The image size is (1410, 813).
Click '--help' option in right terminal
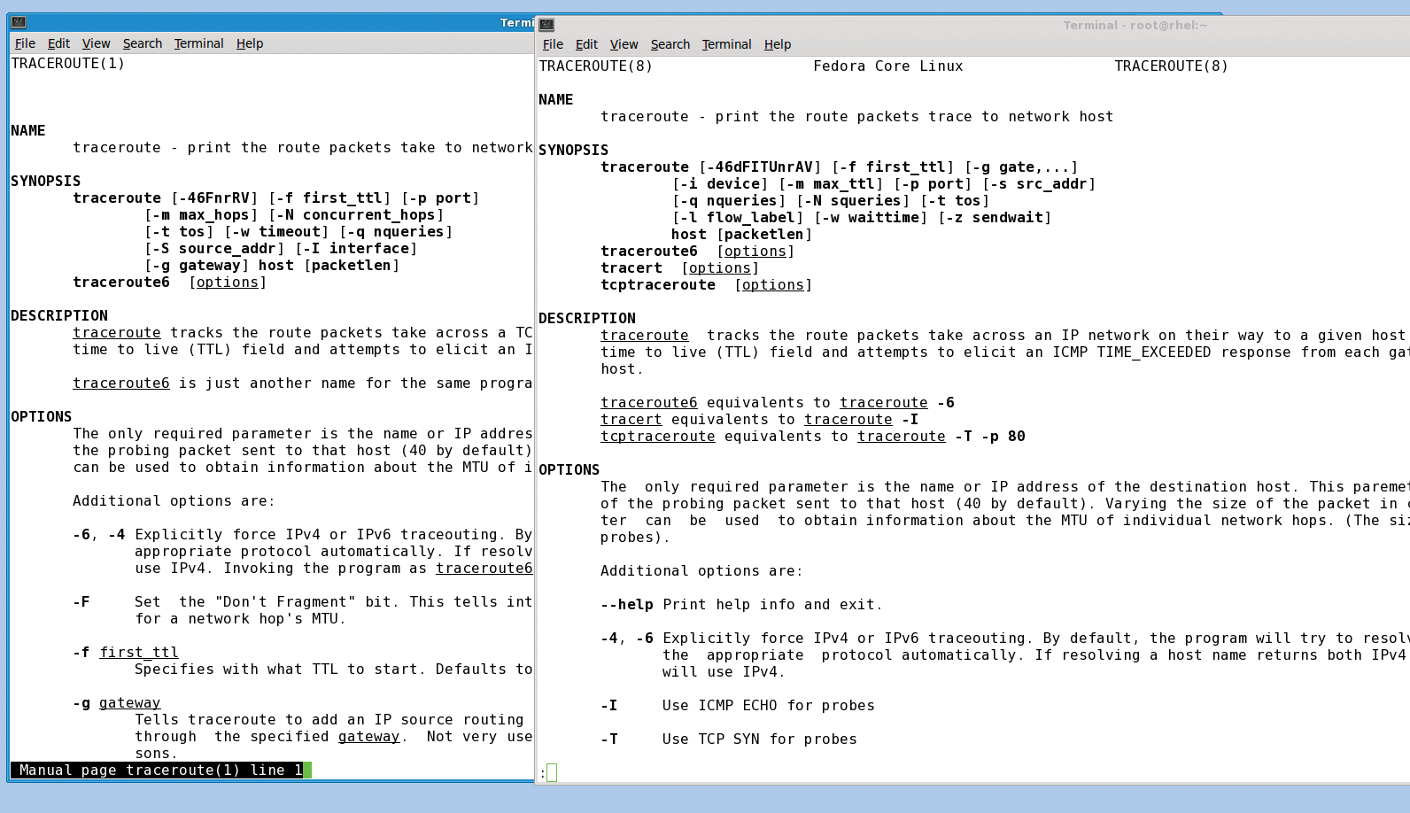[x=627, y=605]
